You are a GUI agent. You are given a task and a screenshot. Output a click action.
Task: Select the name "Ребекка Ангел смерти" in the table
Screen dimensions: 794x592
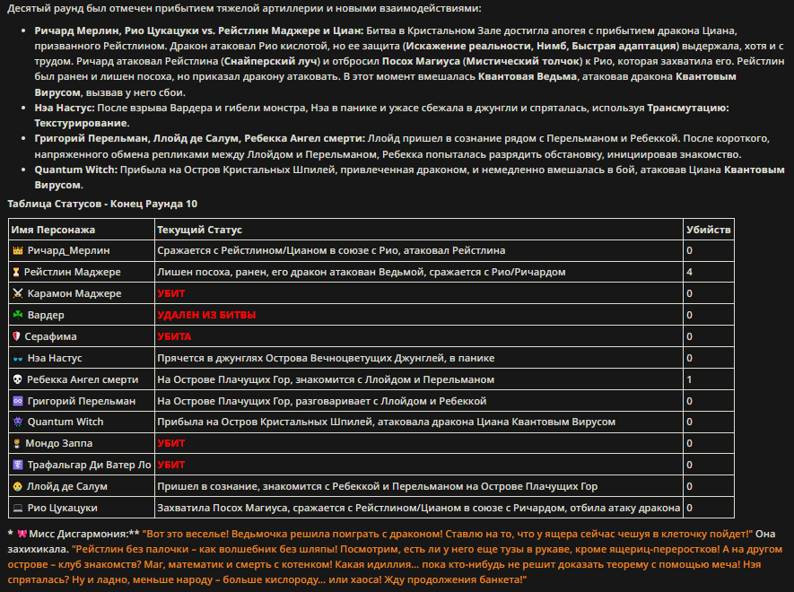pyautogui.click(x=83, y=379)
